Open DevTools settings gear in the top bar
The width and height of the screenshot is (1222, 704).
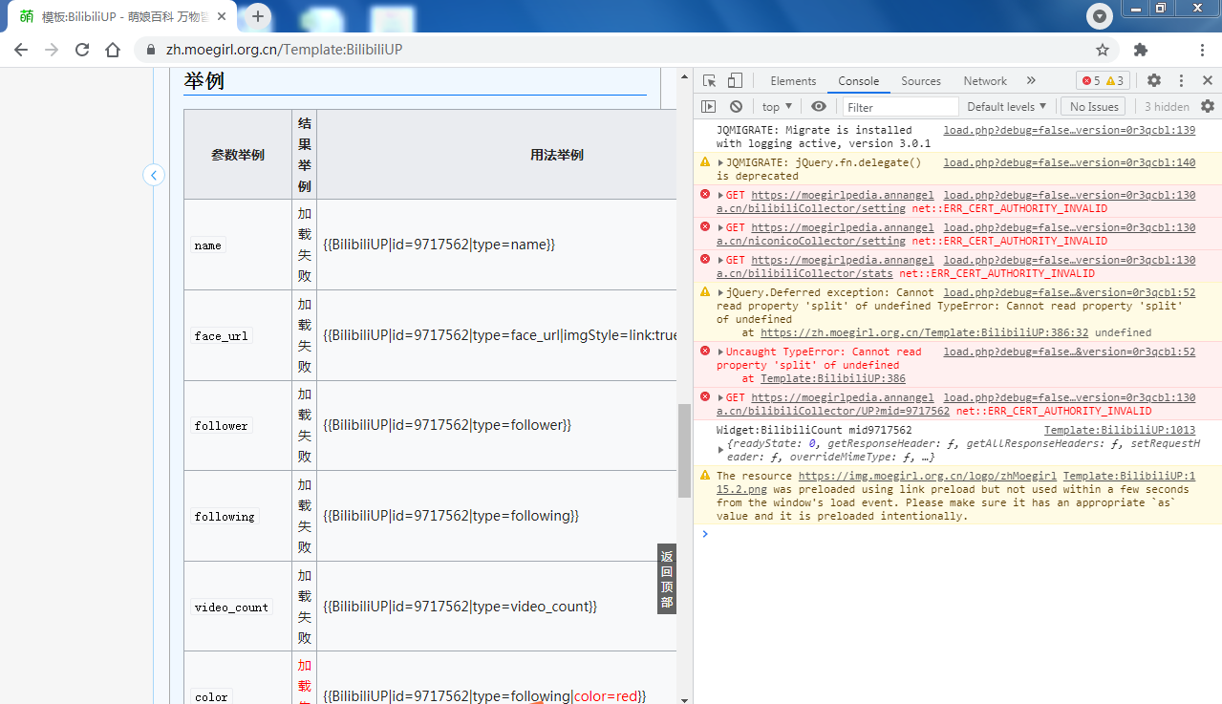(x=1154, y=81)
